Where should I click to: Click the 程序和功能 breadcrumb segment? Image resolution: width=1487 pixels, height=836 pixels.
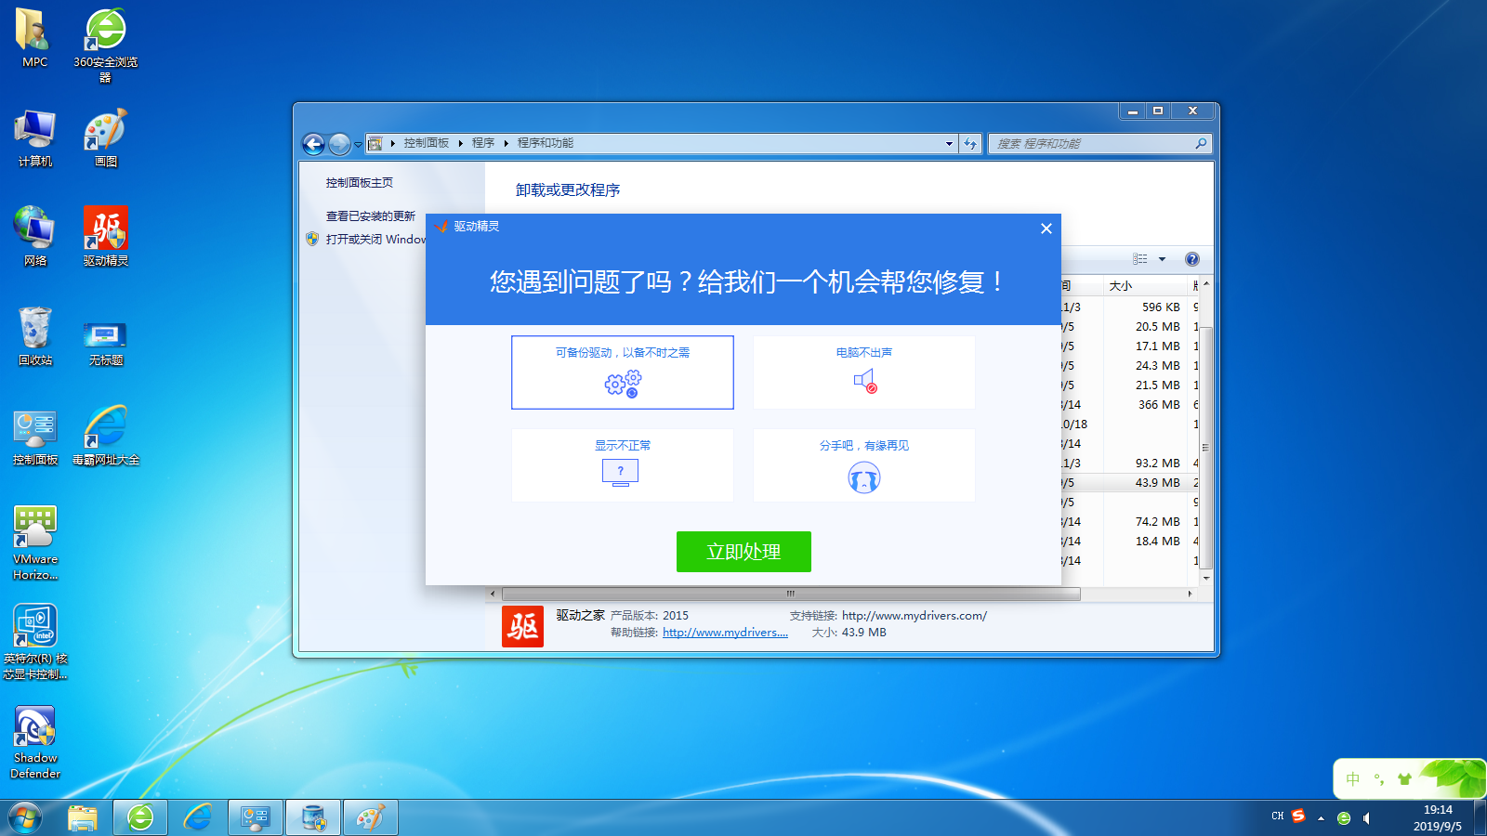point(546,143)
